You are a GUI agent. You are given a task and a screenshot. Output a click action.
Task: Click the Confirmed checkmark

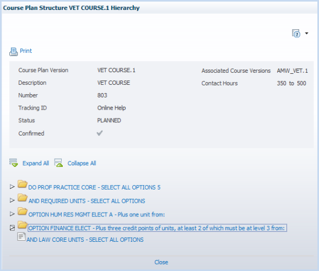100,133
